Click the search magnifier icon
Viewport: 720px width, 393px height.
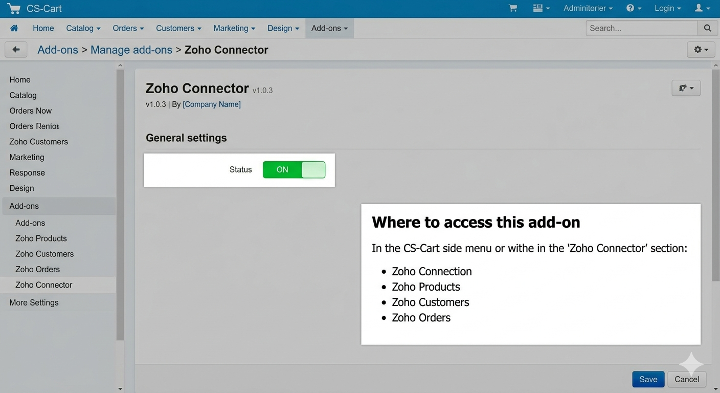click(707, 28)
